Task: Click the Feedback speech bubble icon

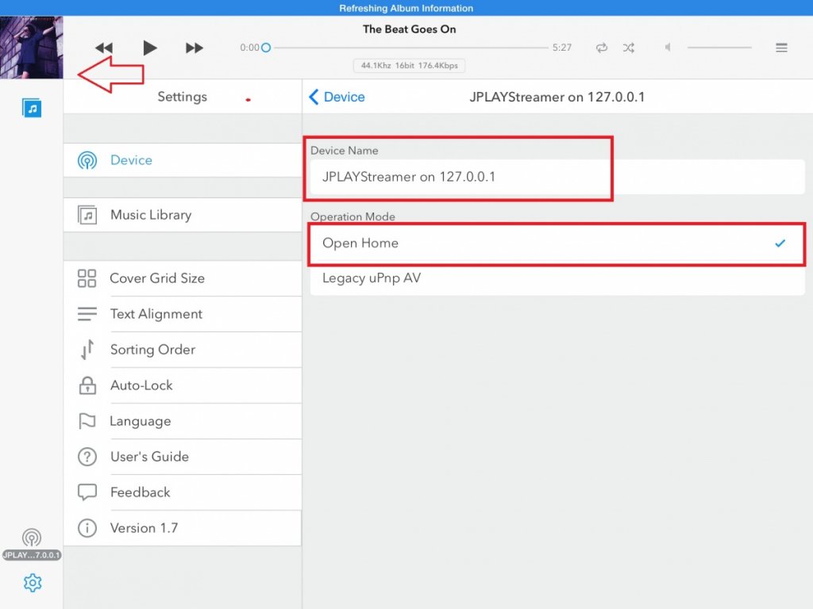Action: [x=87, y=492]
